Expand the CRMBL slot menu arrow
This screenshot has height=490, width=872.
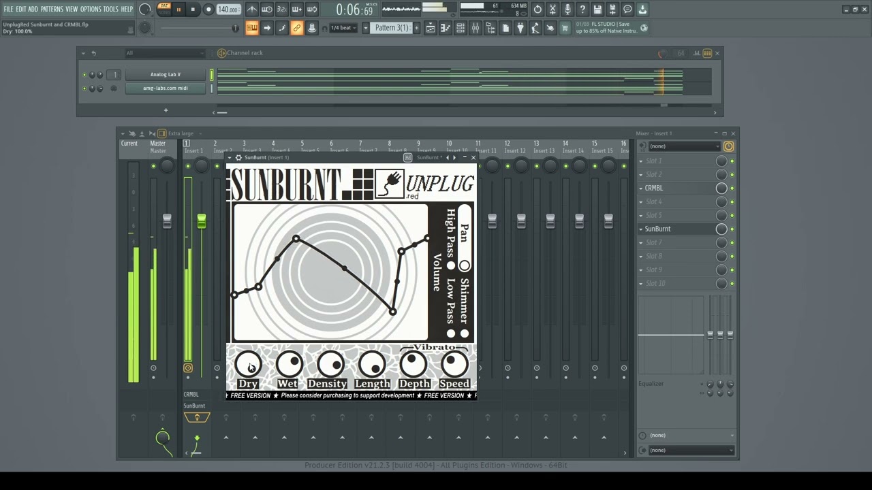pyautogui.click(x=640, y=188)
